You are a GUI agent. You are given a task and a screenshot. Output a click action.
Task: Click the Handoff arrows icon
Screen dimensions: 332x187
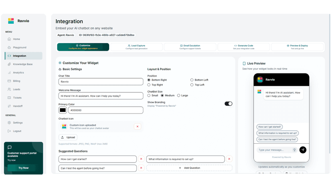point(9,106)
